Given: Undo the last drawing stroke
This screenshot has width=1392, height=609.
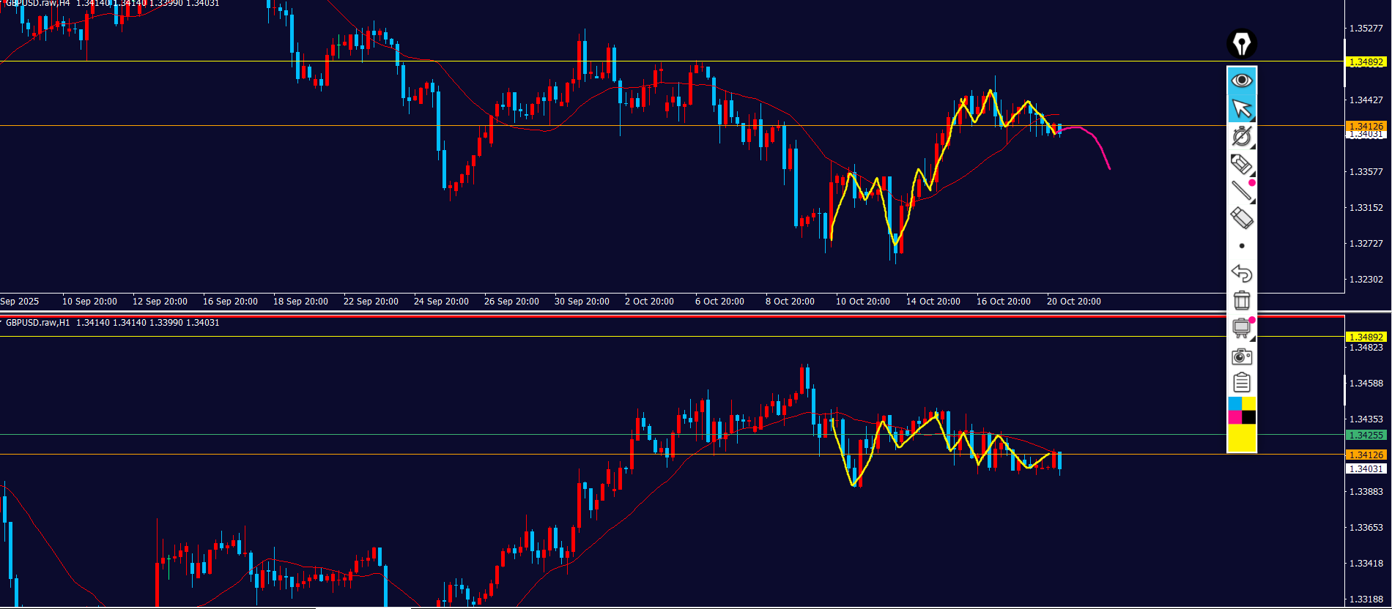Looking at the screenshot, I should pos(1241,273).
